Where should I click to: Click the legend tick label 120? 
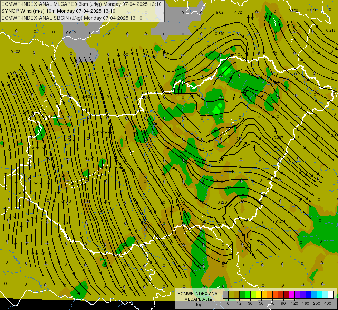coord(295,303)
